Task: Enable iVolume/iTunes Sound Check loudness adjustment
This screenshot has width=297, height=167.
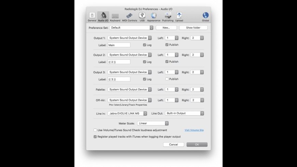Action: tap(95, 130)
